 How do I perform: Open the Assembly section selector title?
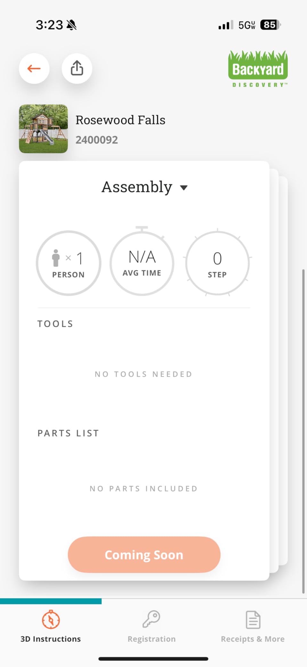pyautogui.click(x=137, y=187)
